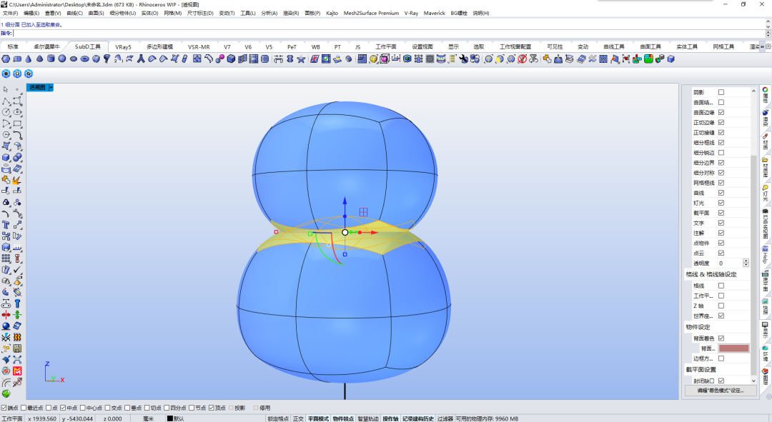Viewport: 772px width, 422px height.
Task: Open the 灯光 lights side panel icon
Action: tap(765, 192)
